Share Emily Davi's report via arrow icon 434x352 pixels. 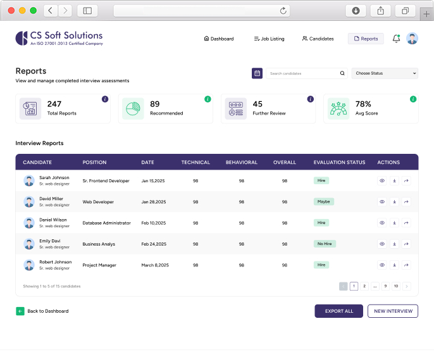[406, 244]
